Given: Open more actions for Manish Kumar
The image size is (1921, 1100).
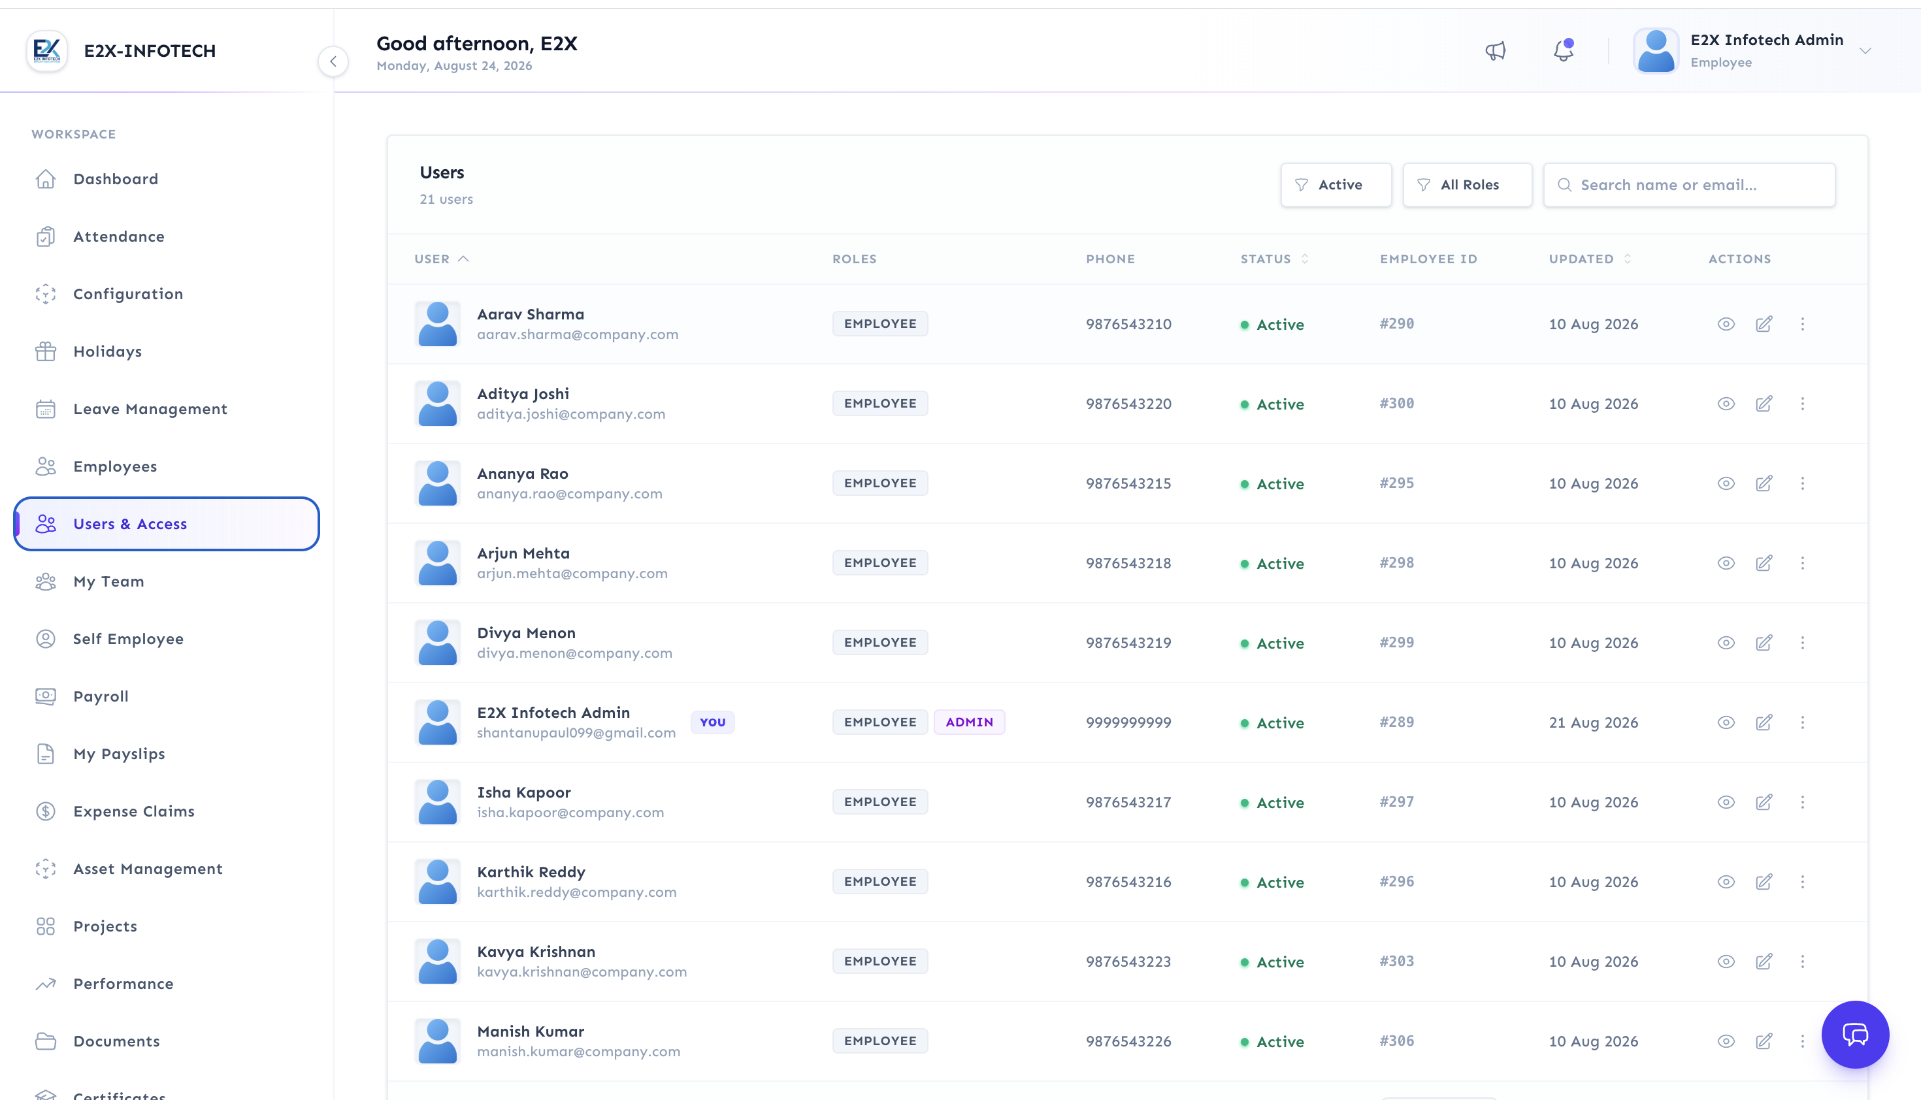Looking at the screenshot, I should 1802,1041.
